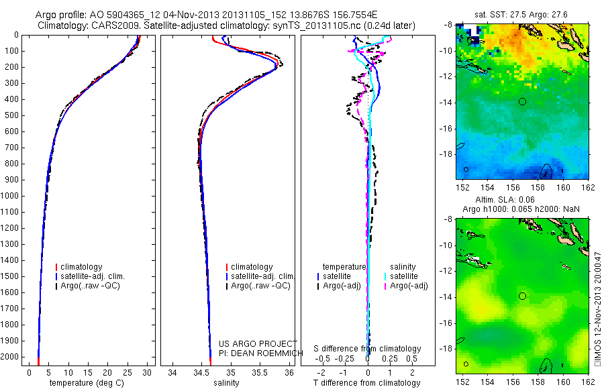Screen dimensions: 604x389
Task: Click the 36 tick on salinity axis
Action: coord(289,373)
